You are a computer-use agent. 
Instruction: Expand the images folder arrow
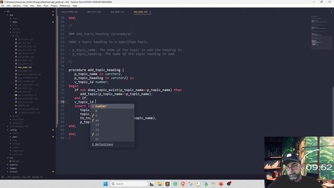pos(8,168)
